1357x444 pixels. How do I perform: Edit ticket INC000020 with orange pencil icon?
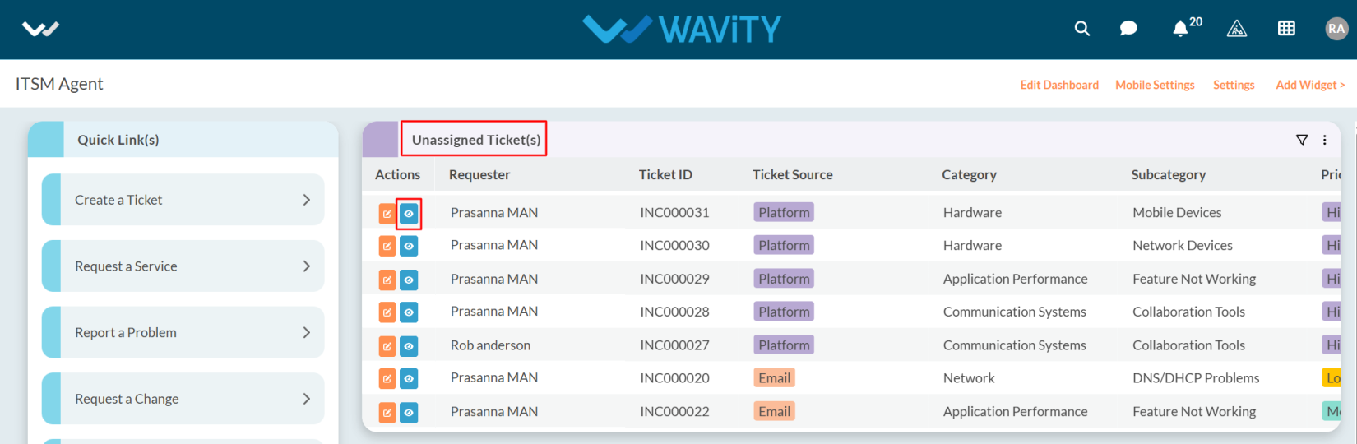pos(387,379)
